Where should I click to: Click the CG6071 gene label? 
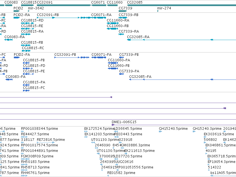(98, 2)
